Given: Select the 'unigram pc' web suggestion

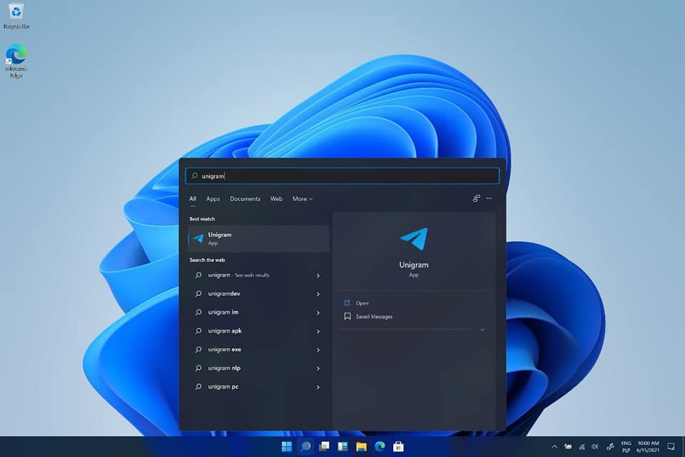Looking at the screenshot, I should pos(258,386).
